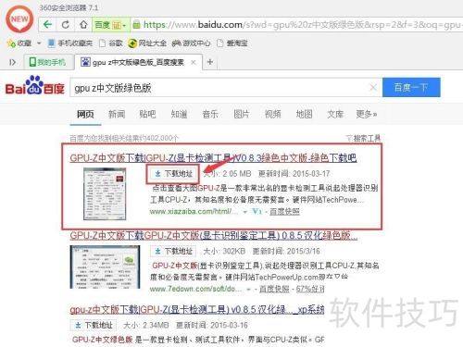This screenshot has width=463, height=347.
Task: Click the tab list sidebar toggle icon
Action: pos(12,62)
